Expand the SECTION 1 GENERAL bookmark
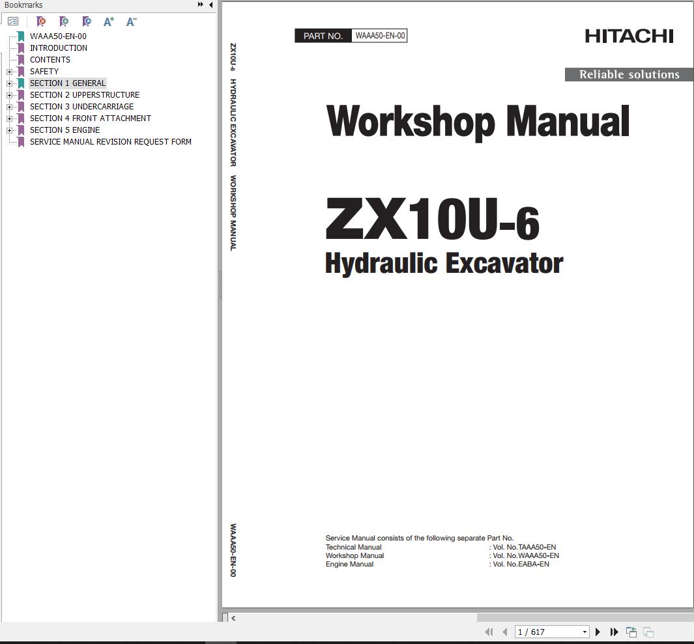Image resolution: width=694 pixels, height=644 pixels. (x=9, y=83)
